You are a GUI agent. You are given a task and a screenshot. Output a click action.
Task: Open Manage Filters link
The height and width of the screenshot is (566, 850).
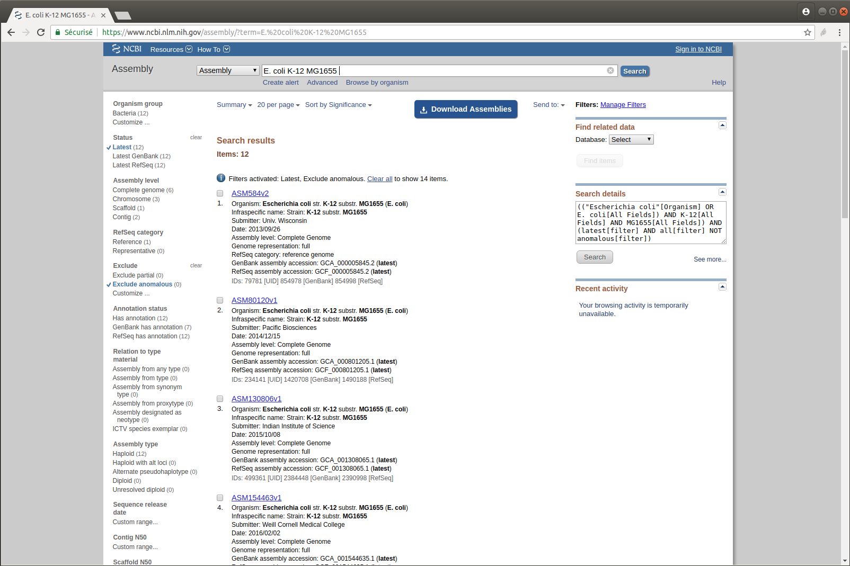click(623, 105)
